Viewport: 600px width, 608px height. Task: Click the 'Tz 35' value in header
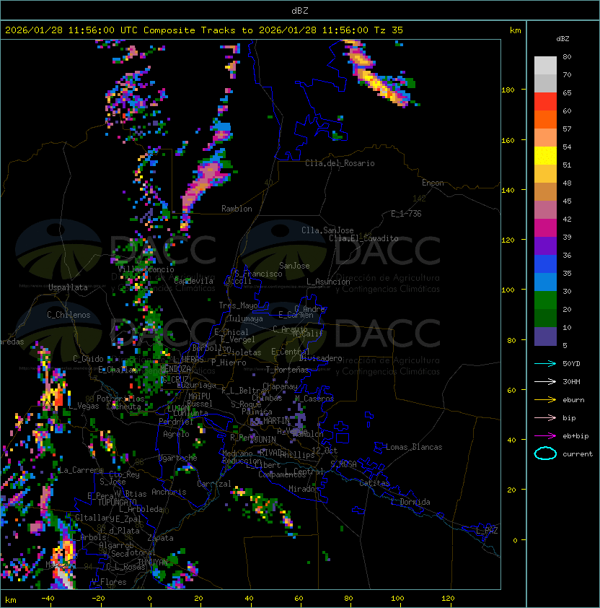click(x=389, y=30)
